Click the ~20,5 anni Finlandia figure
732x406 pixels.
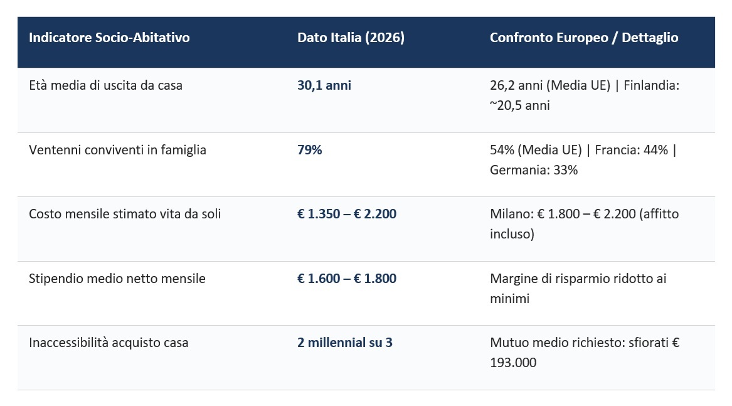click(x=519, y=105)
